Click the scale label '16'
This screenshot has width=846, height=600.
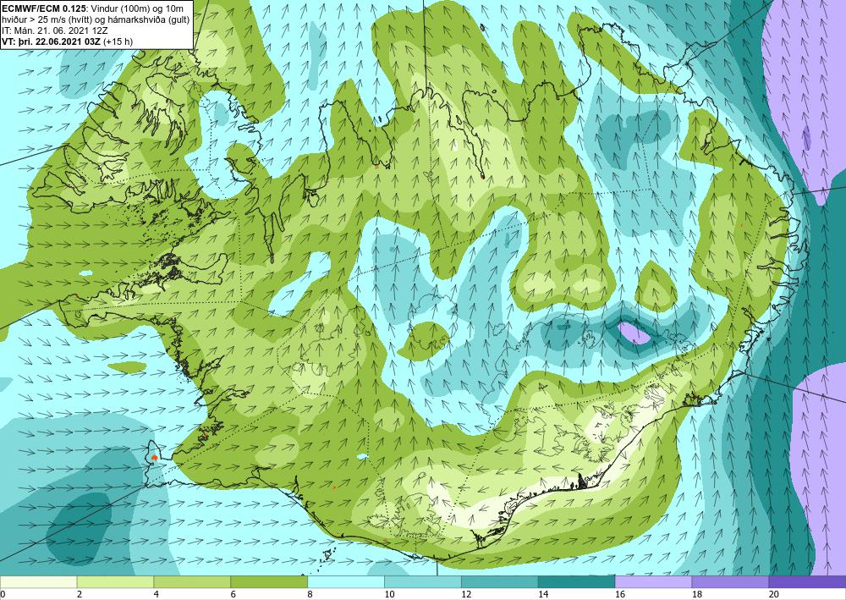click(620, 595)
